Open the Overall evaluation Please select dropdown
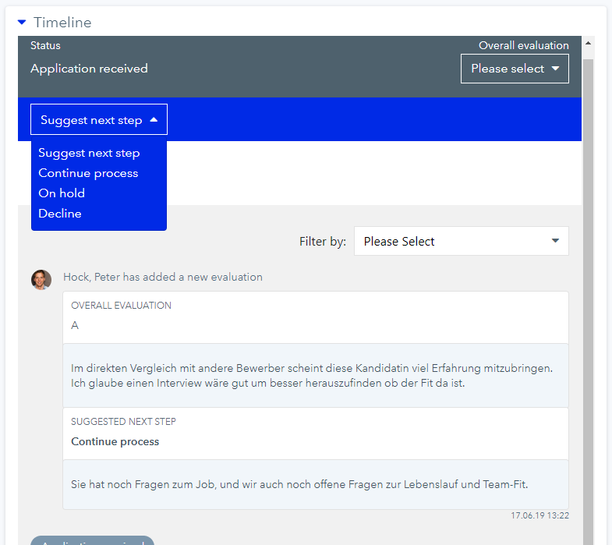This screenshot has height=545, width=612. click(x=515, y=69)
